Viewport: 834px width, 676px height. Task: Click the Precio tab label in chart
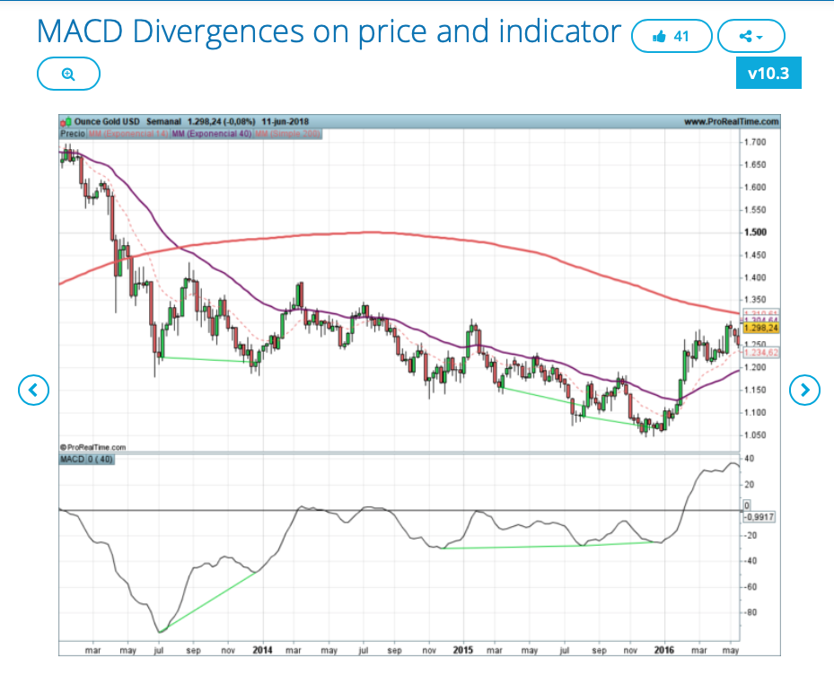[73, 134]
